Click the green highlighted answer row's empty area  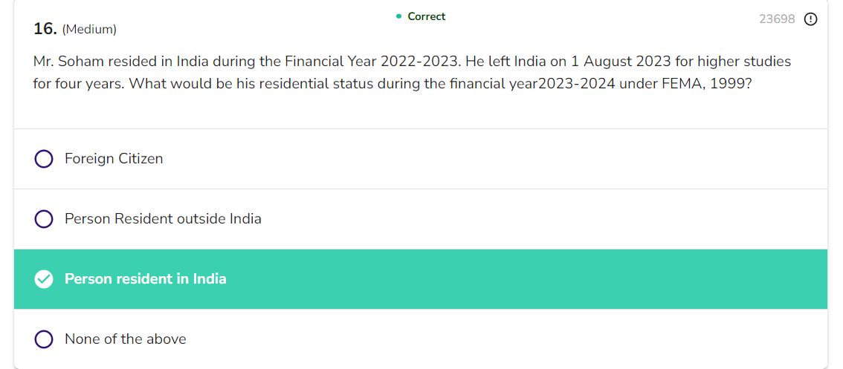click(x=520, y=279)
